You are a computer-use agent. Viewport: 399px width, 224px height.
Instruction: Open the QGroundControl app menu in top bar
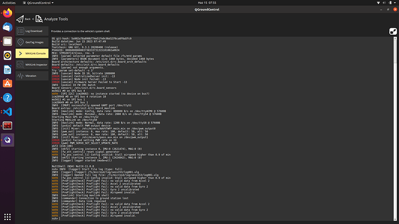(x=38, y=3)
